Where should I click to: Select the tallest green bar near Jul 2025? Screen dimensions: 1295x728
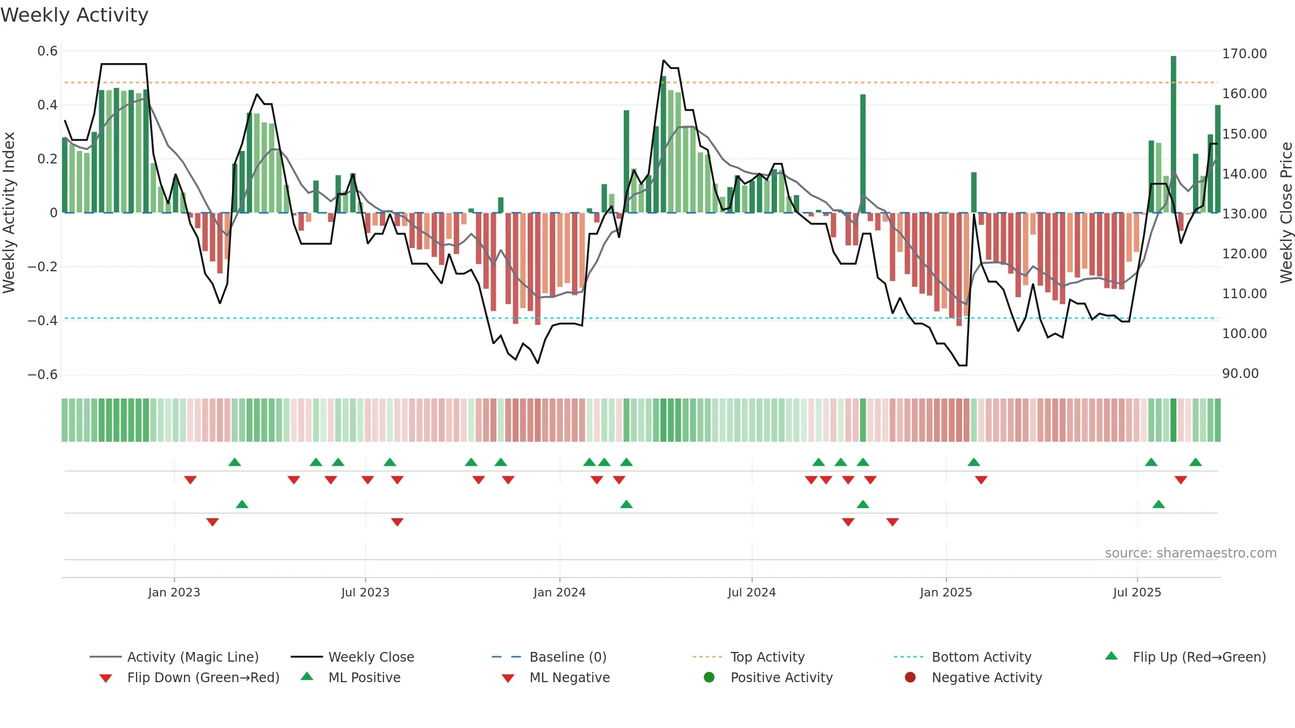click(x=1174, y=134)
